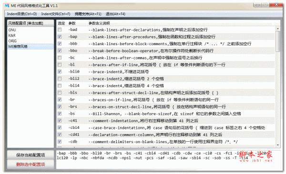Click the -bls parameter name
Viewport: 286px width, 174px height.
pos(72,93)
